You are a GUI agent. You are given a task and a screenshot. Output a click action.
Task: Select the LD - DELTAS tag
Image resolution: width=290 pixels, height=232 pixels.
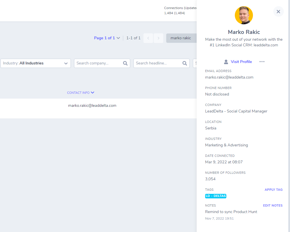point(216,196)
